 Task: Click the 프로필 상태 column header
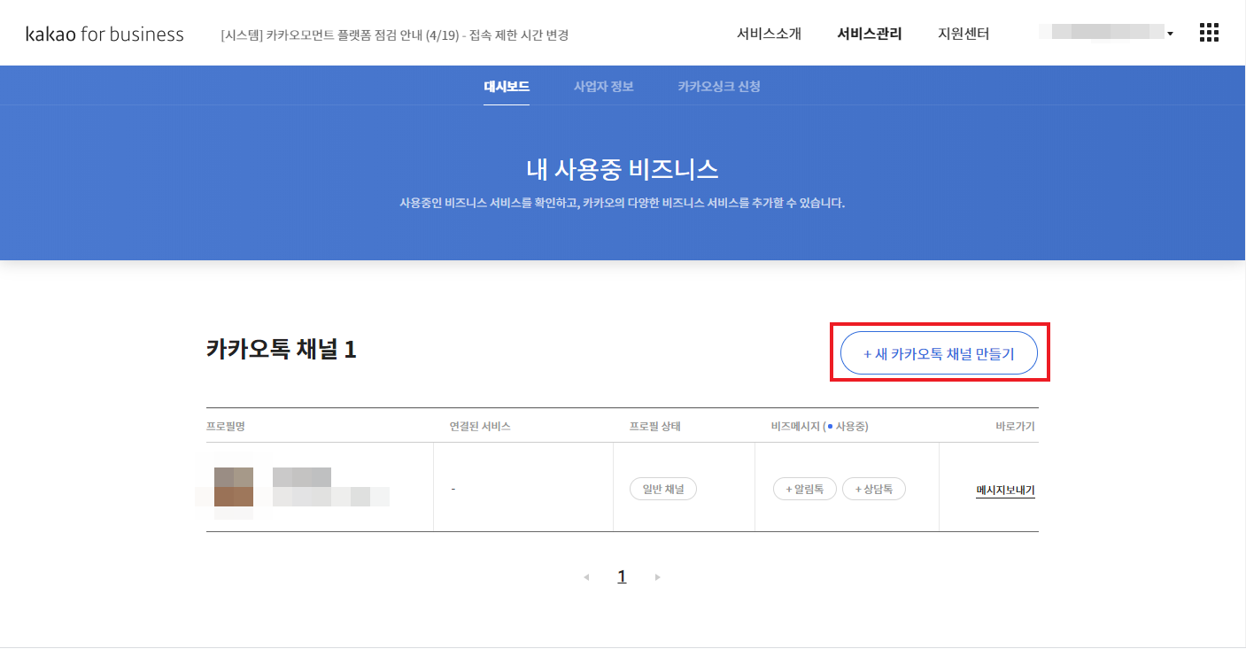click(x=654, y=426)
